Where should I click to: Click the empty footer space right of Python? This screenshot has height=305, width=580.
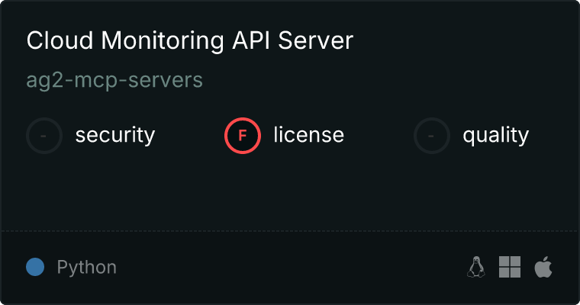click(x=290, y=268)
